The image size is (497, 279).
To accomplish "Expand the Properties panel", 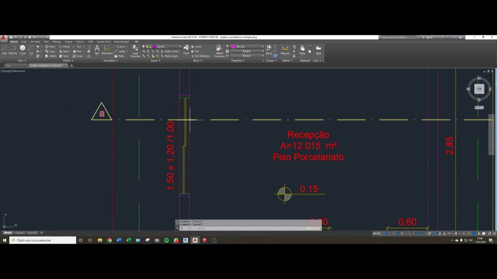I will tap(238, 60).
